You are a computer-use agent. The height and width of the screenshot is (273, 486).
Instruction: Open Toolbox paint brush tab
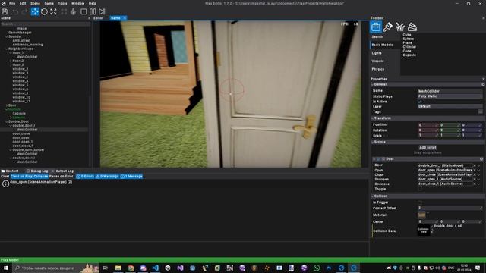coord(387,27)
